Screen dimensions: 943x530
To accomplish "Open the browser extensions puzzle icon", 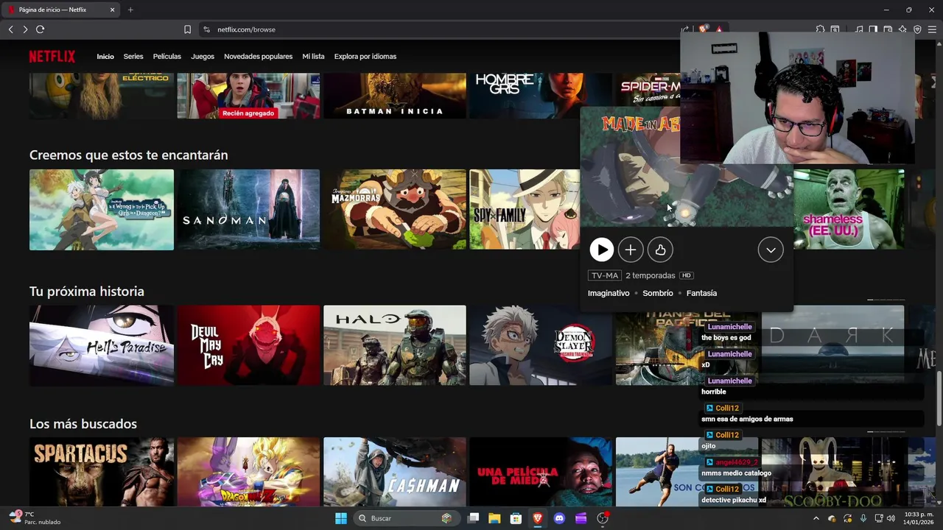I will [x=820, y=29].
